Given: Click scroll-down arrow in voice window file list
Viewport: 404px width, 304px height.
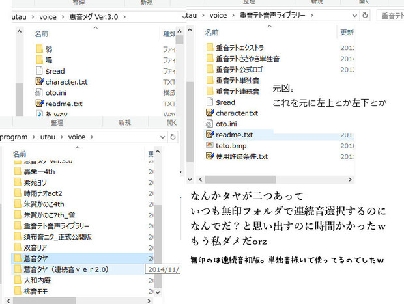Looking at the screenshot, I should 158,292.
